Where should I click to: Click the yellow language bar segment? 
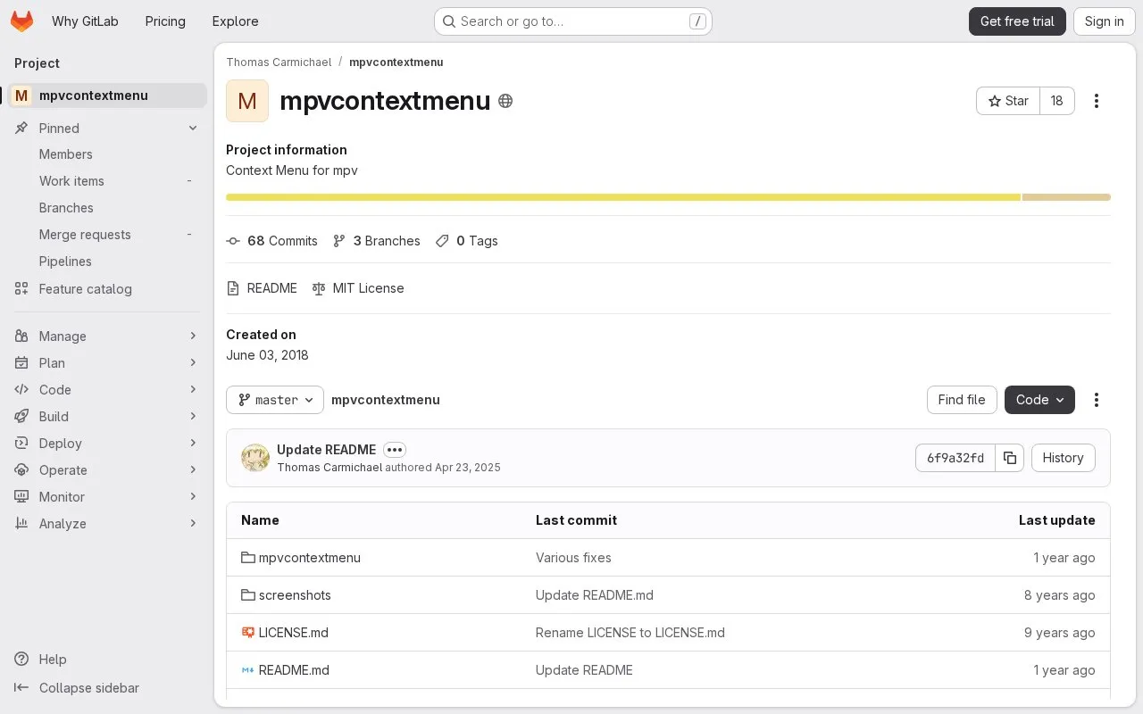click(x=623, y=197)
